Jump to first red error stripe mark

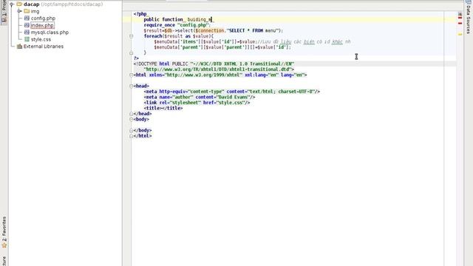(460, 18)
